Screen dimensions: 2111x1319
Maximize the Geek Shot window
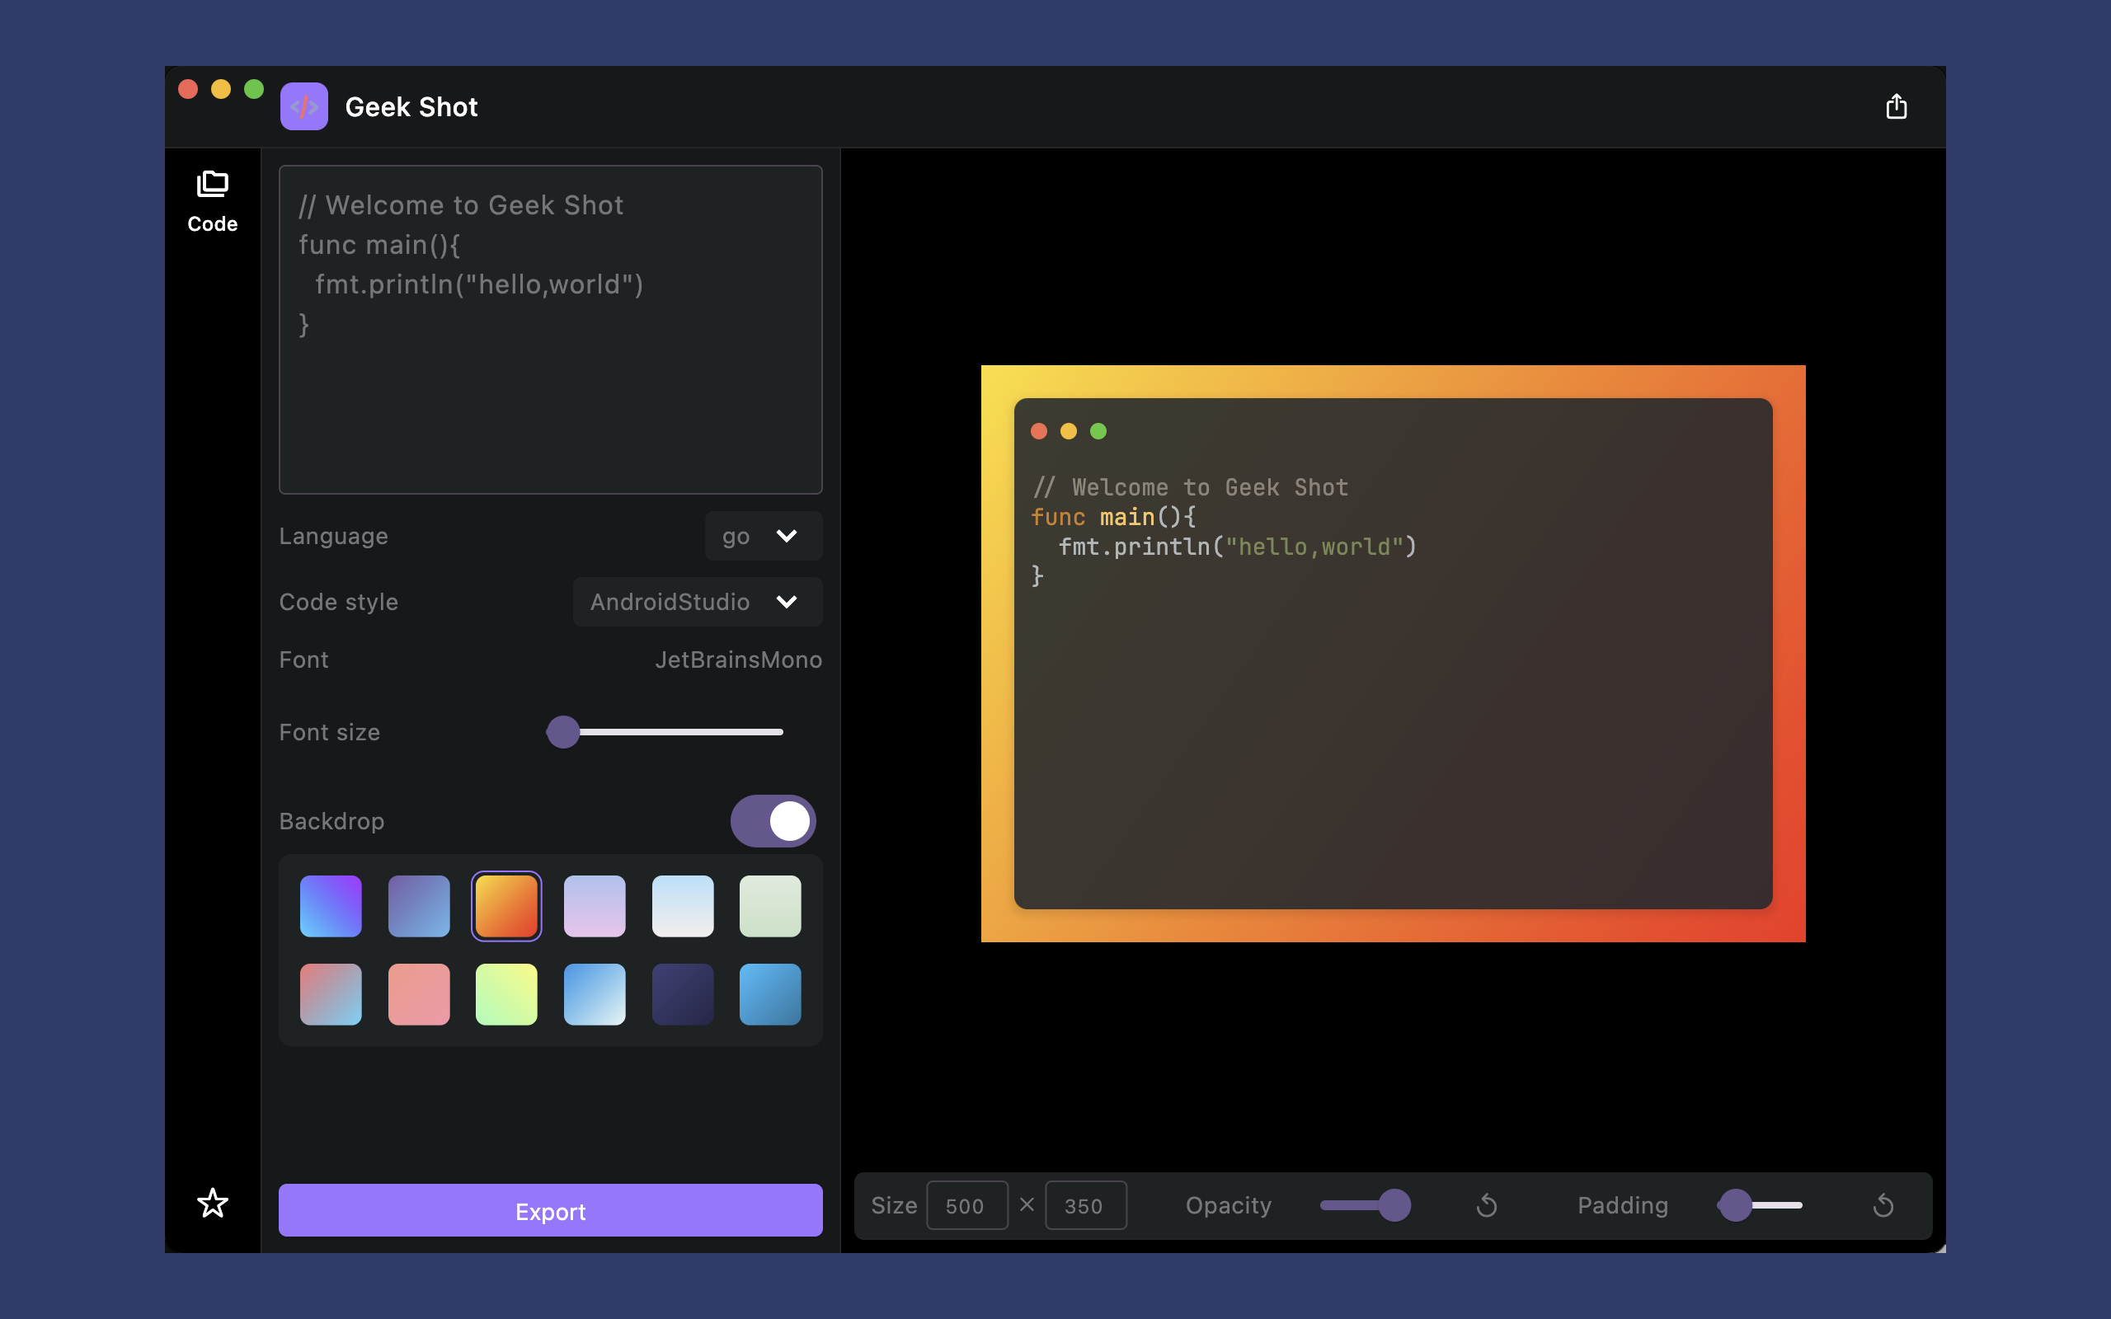tap(254, 89)
